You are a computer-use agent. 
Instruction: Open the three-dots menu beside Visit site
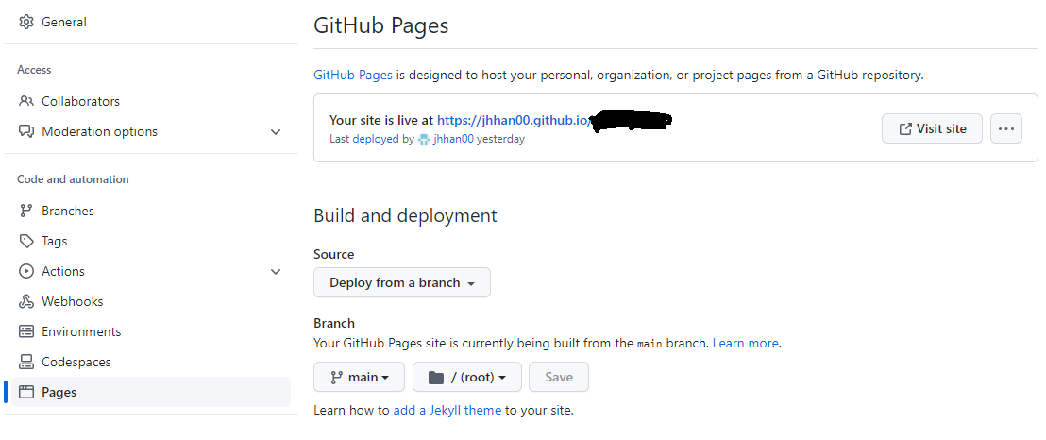[1006, 128]
